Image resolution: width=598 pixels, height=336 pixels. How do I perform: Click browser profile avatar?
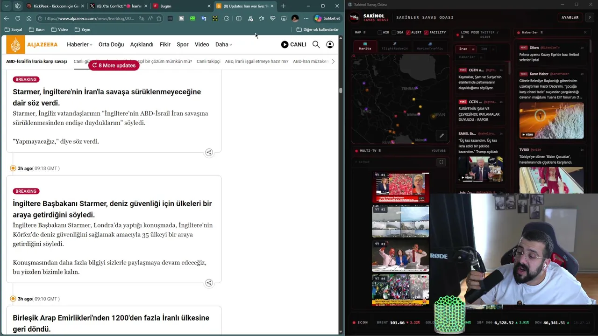[x=295, y=18]
